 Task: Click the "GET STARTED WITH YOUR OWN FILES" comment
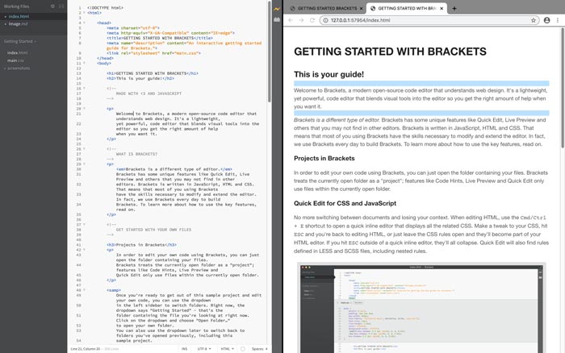click(x=153, y=229)
